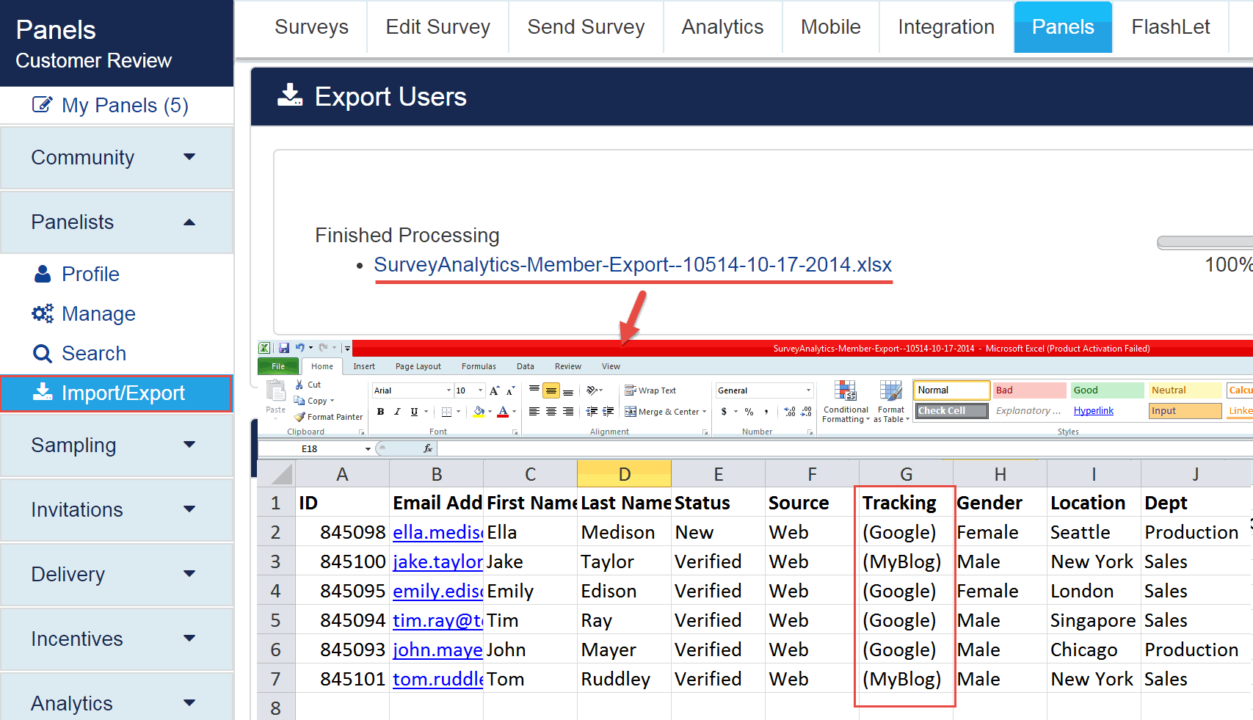Open the Page Layout ribbon tab
The image size is (1253, 720).
pos(418,366)
